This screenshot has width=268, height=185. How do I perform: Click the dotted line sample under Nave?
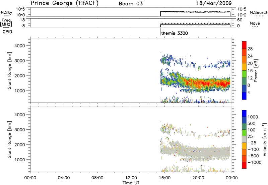(255, 27)
